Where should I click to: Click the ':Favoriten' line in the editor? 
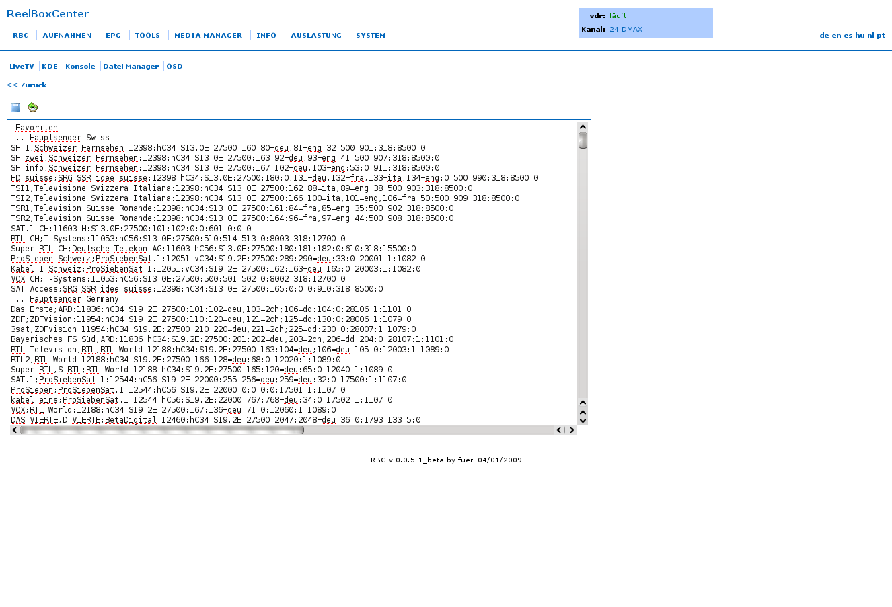34,128
